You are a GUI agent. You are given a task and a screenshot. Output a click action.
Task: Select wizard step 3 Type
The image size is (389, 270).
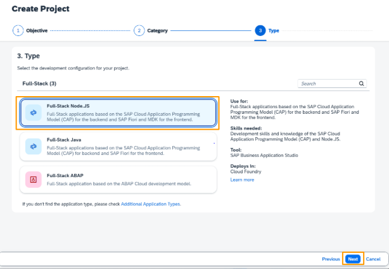tap(267, 31)
